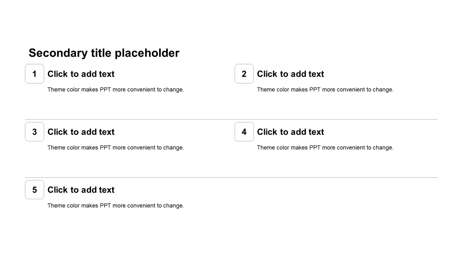Click the 'Click to add text' heading beside box 5
This screenshot has width=463, height=260.
[x=81, y=190]
